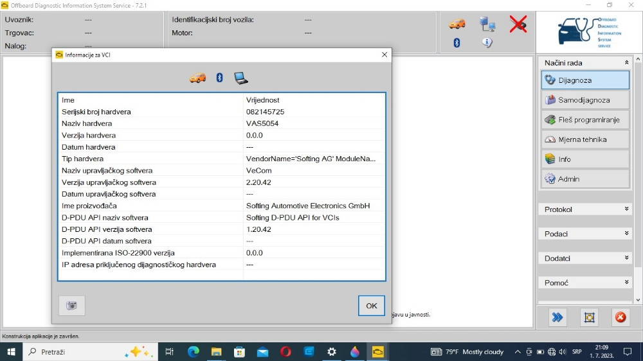The image size is (643, 361).
Task: Click the SRP language indicator
Action: [x=577, y=351]
